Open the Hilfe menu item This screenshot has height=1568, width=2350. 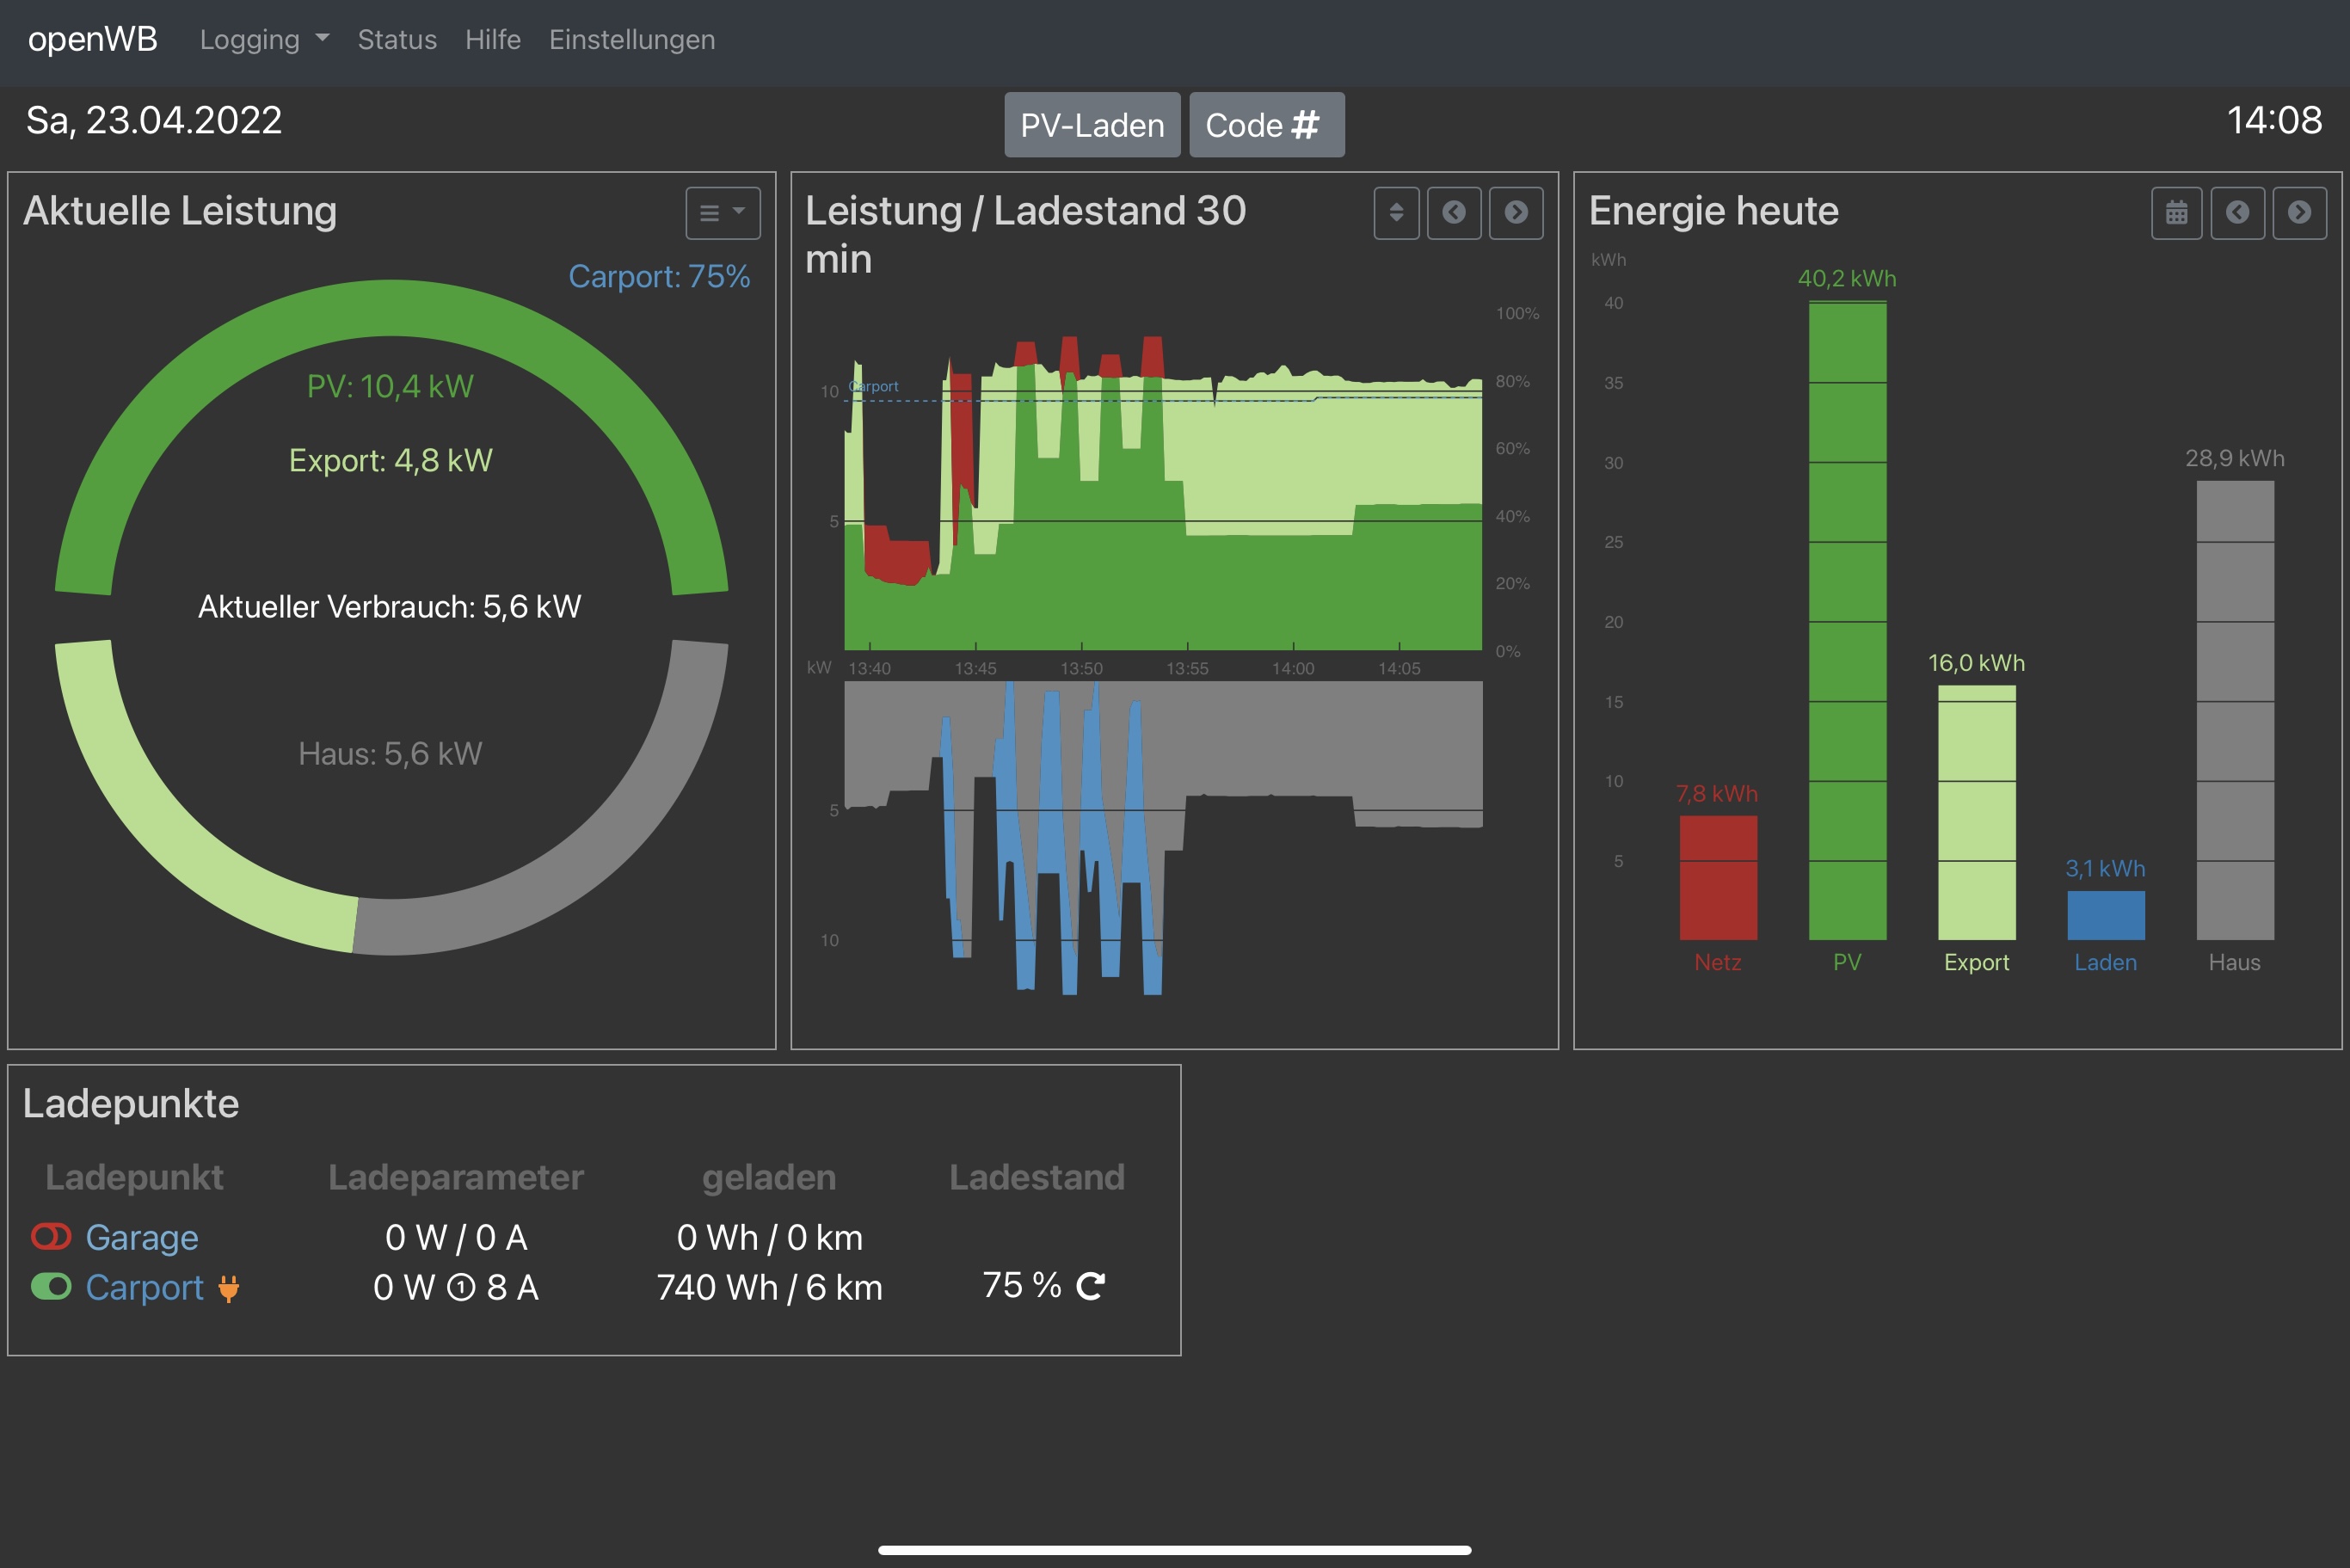click(x=493, y=40)
